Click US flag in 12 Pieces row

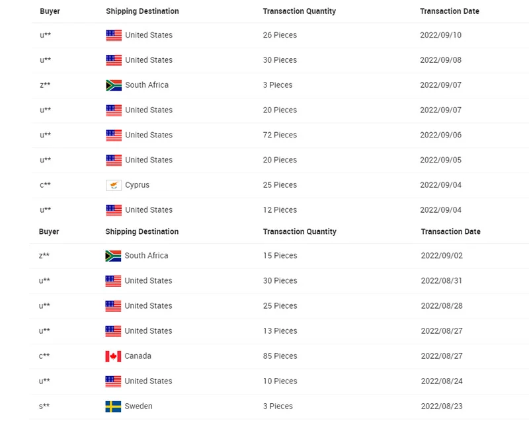pos(114,210)
